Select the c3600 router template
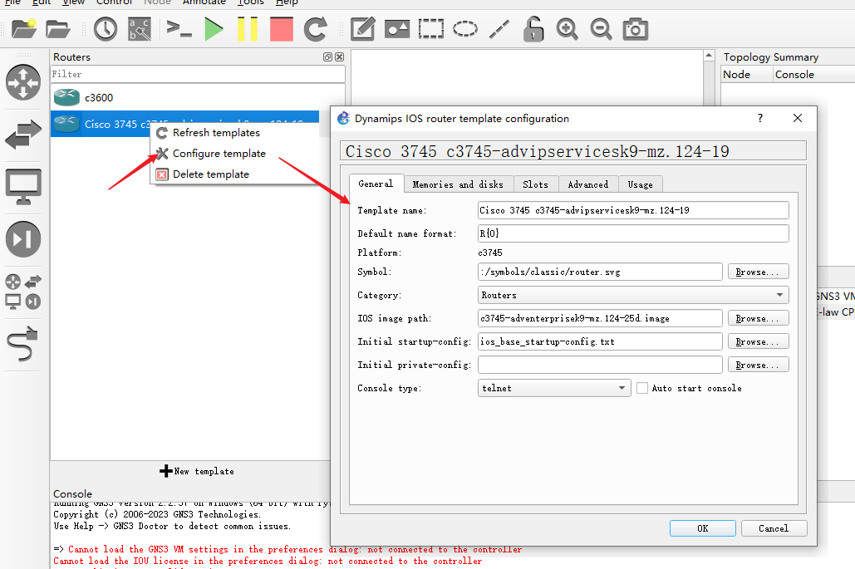This screenshot has height=569, width=855. (198, 97)
